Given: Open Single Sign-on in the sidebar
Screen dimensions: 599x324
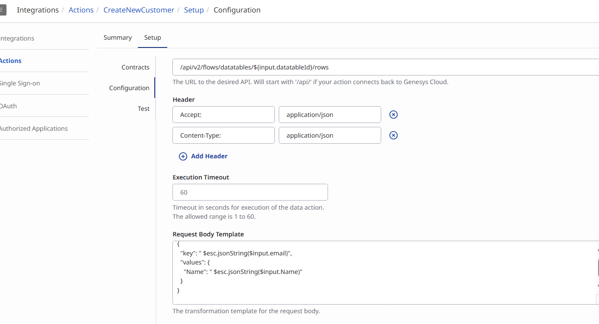Looking at the screenshot, I should pyautogui.click(x=19, y=83).
